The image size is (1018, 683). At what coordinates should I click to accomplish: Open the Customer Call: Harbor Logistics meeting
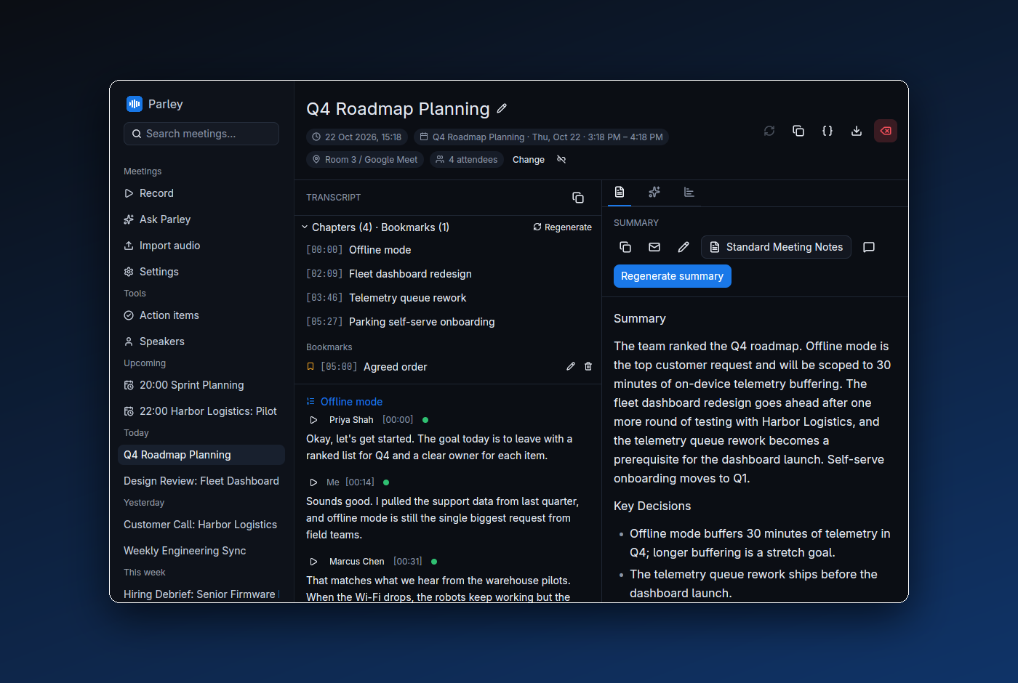point(201,525)
